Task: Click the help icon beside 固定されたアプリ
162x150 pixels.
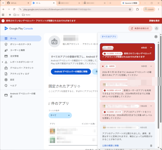Action: coord(79,86)
